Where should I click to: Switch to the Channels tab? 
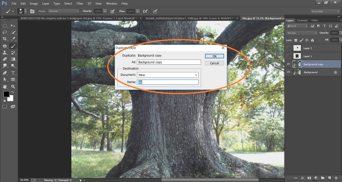click(302, 20)
